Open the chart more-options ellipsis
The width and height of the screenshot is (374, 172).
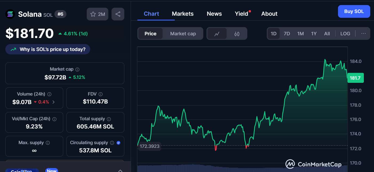364,34
